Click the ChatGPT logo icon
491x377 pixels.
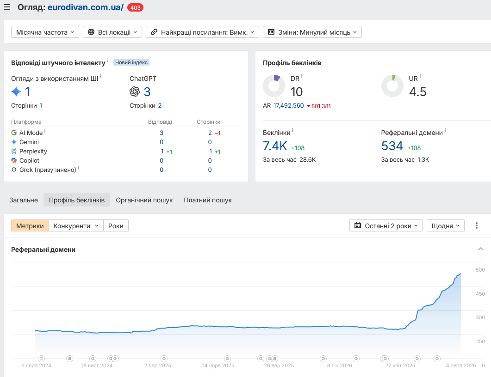(135, 91)
